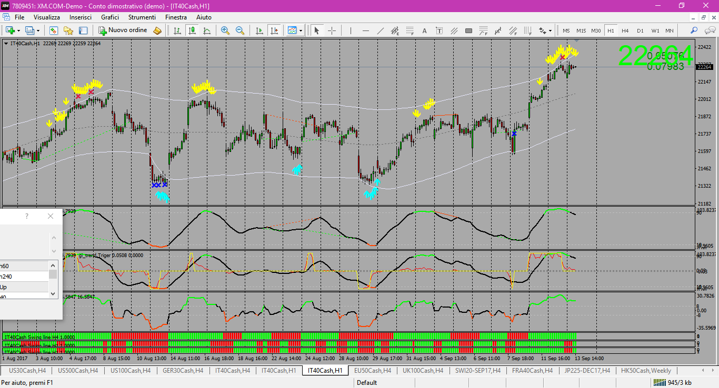Select the trendline drawing tool
719x388 pixels.
click(x=380, y=30)
